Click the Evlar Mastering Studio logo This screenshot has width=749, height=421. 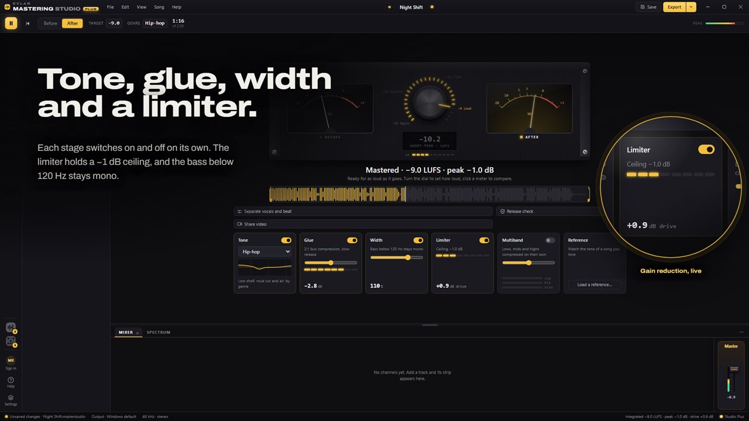pyautogui.click(x=51, y=7)
